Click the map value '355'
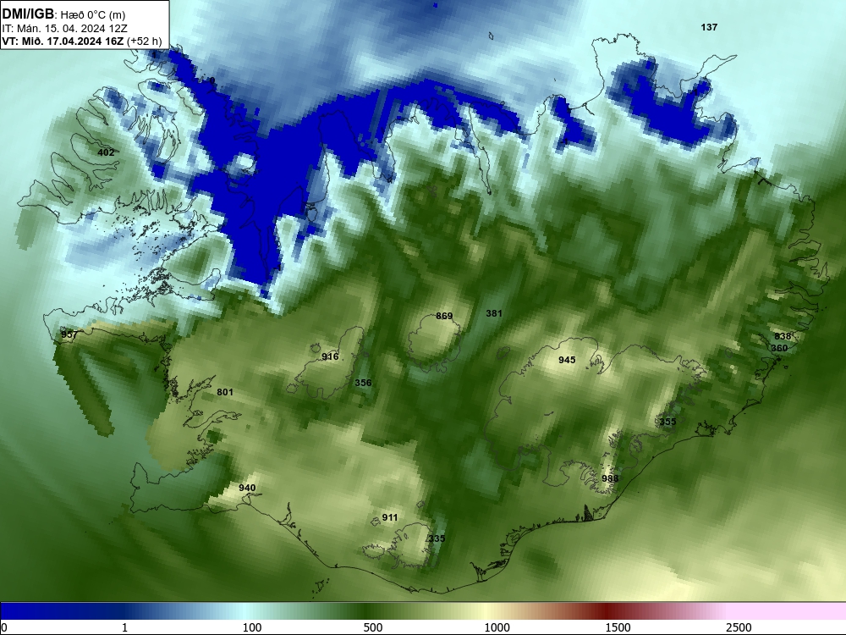 [x=667, y=422]
